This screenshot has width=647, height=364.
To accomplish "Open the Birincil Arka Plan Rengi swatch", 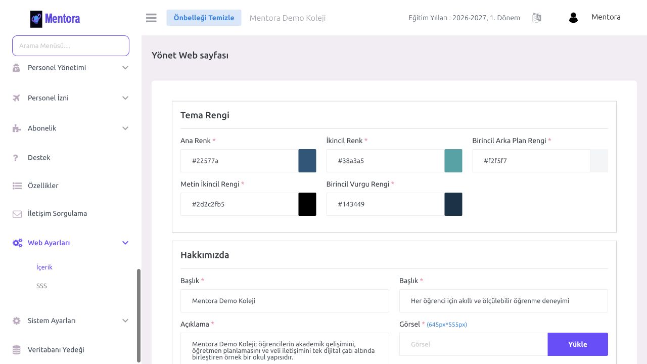I will (599, 161).
